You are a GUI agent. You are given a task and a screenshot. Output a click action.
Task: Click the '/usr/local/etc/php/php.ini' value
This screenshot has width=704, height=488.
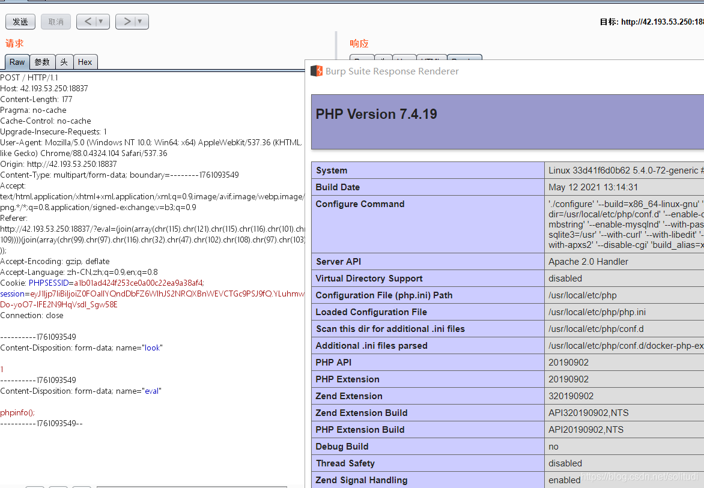click(x=597, y=312)
